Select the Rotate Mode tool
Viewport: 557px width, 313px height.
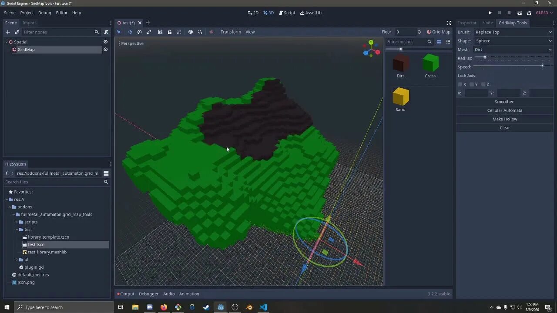139,32
